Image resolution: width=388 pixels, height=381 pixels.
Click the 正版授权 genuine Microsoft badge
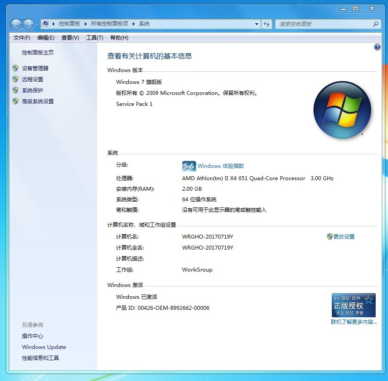354,305
